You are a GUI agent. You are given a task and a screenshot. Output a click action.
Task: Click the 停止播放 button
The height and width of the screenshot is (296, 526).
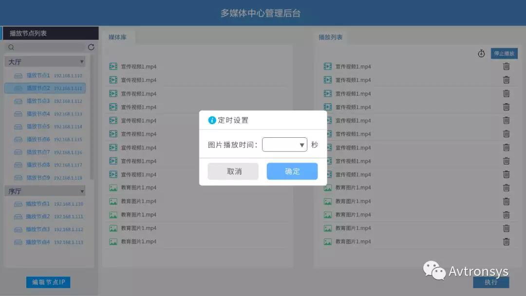point(504,54)
